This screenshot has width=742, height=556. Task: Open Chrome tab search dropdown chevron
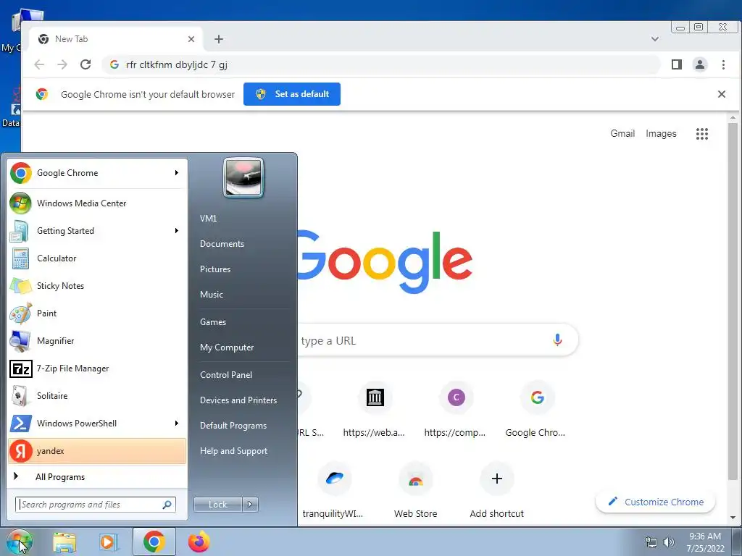pos(655,39)
